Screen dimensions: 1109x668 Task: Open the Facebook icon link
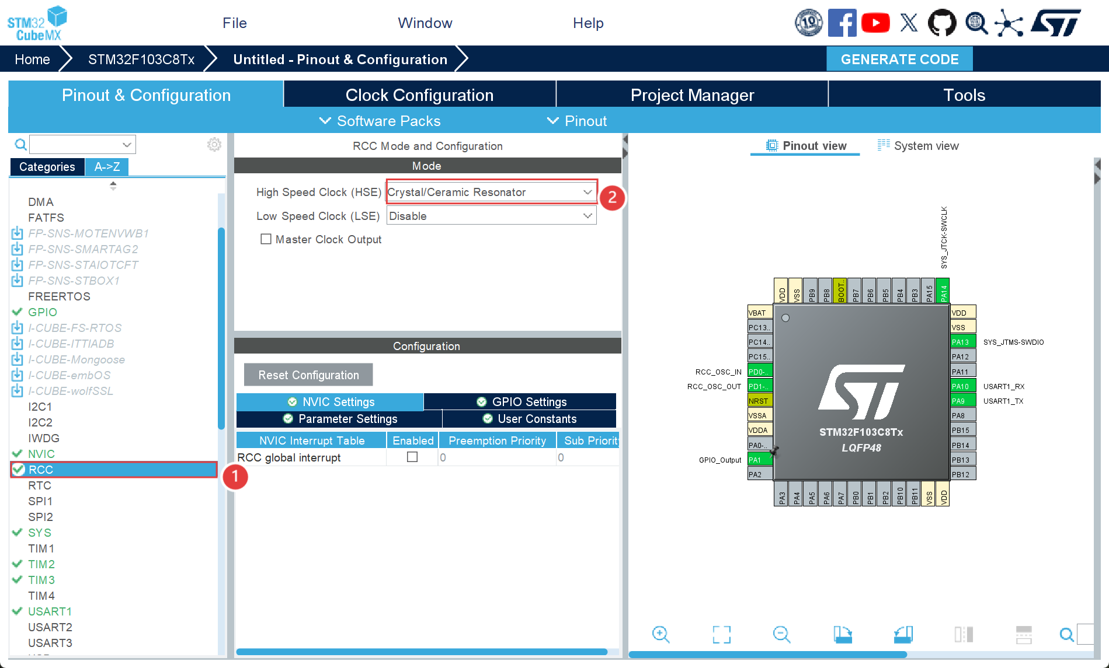(x=842, y=23)
